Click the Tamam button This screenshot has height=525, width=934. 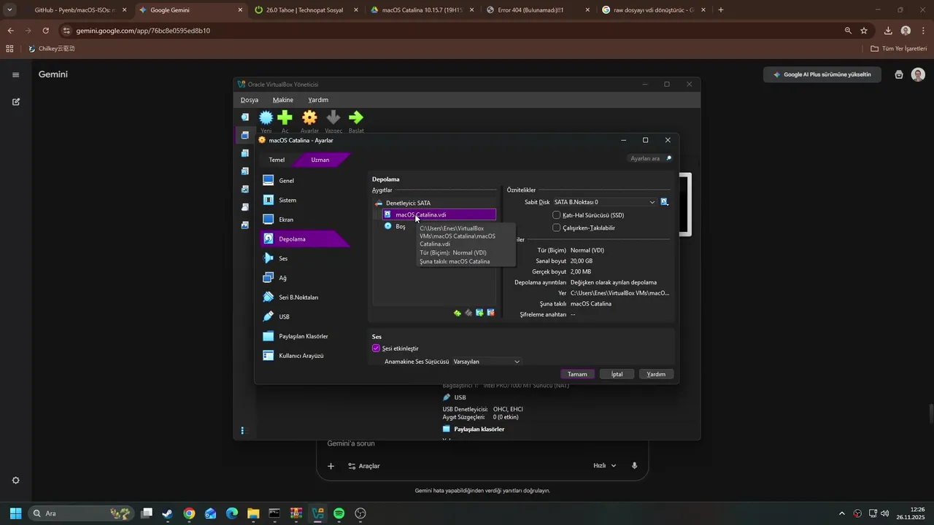point(577,374)
